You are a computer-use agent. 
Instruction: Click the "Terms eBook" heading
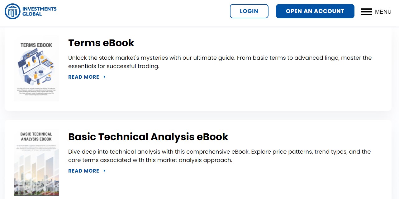pos(101,43)
